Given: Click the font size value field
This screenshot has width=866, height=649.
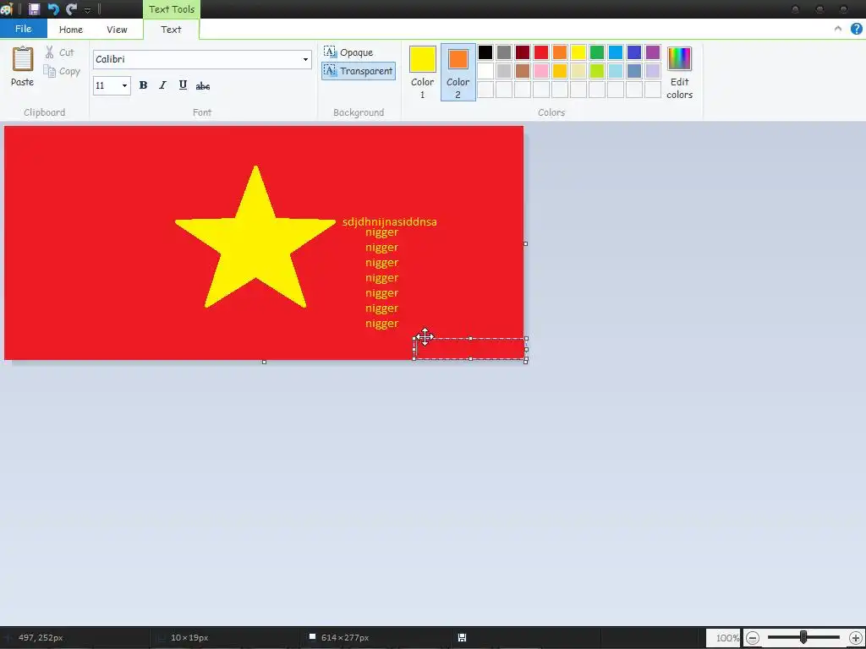Looking at the screenshot, I should click(106, 85).
